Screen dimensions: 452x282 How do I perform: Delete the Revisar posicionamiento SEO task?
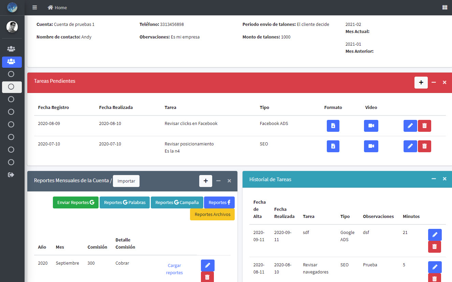[x=424, y=146]
